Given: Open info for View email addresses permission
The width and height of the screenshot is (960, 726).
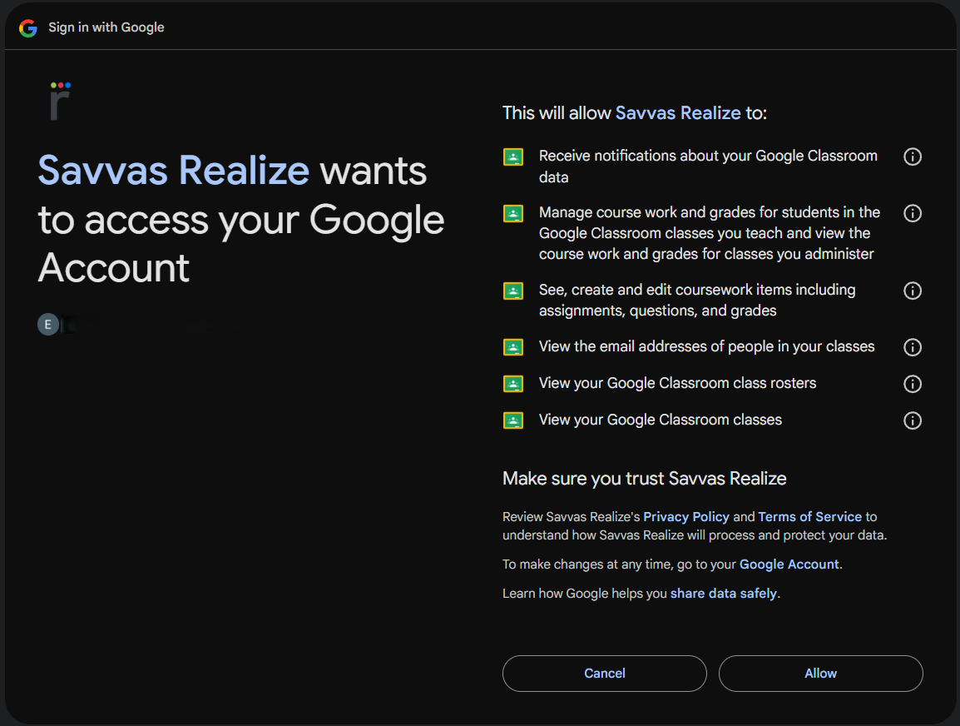Looking at the screenshot, I should tap(913, 347).
